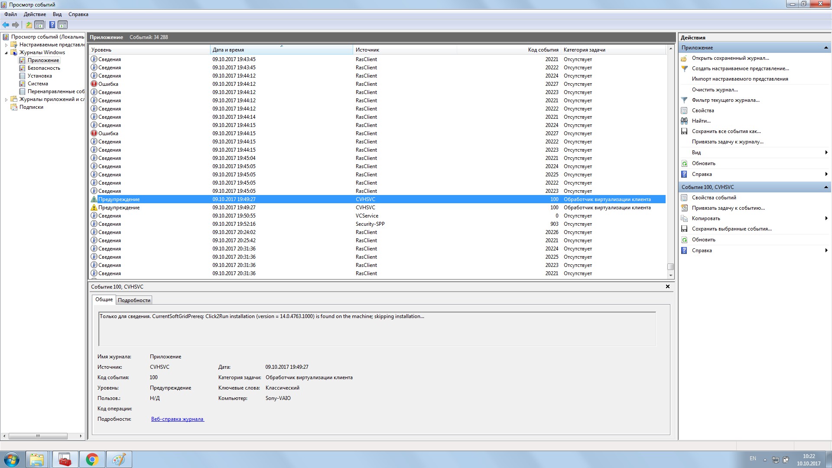
Task: Expand Настраиваемые представления tree node
Action: (x=6, y=45)
